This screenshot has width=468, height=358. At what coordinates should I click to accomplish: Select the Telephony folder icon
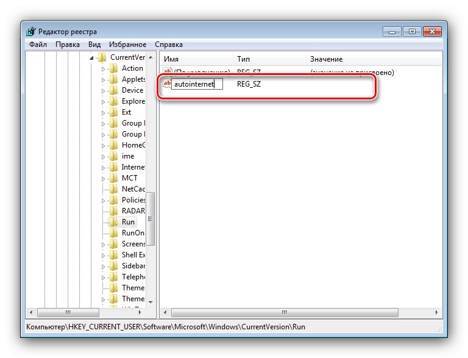[x=114, y=277]
